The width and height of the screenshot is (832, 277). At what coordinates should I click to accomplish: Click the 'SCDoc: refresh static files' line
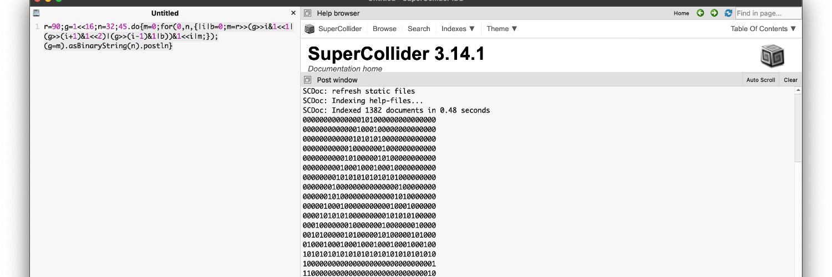[359, 91]
